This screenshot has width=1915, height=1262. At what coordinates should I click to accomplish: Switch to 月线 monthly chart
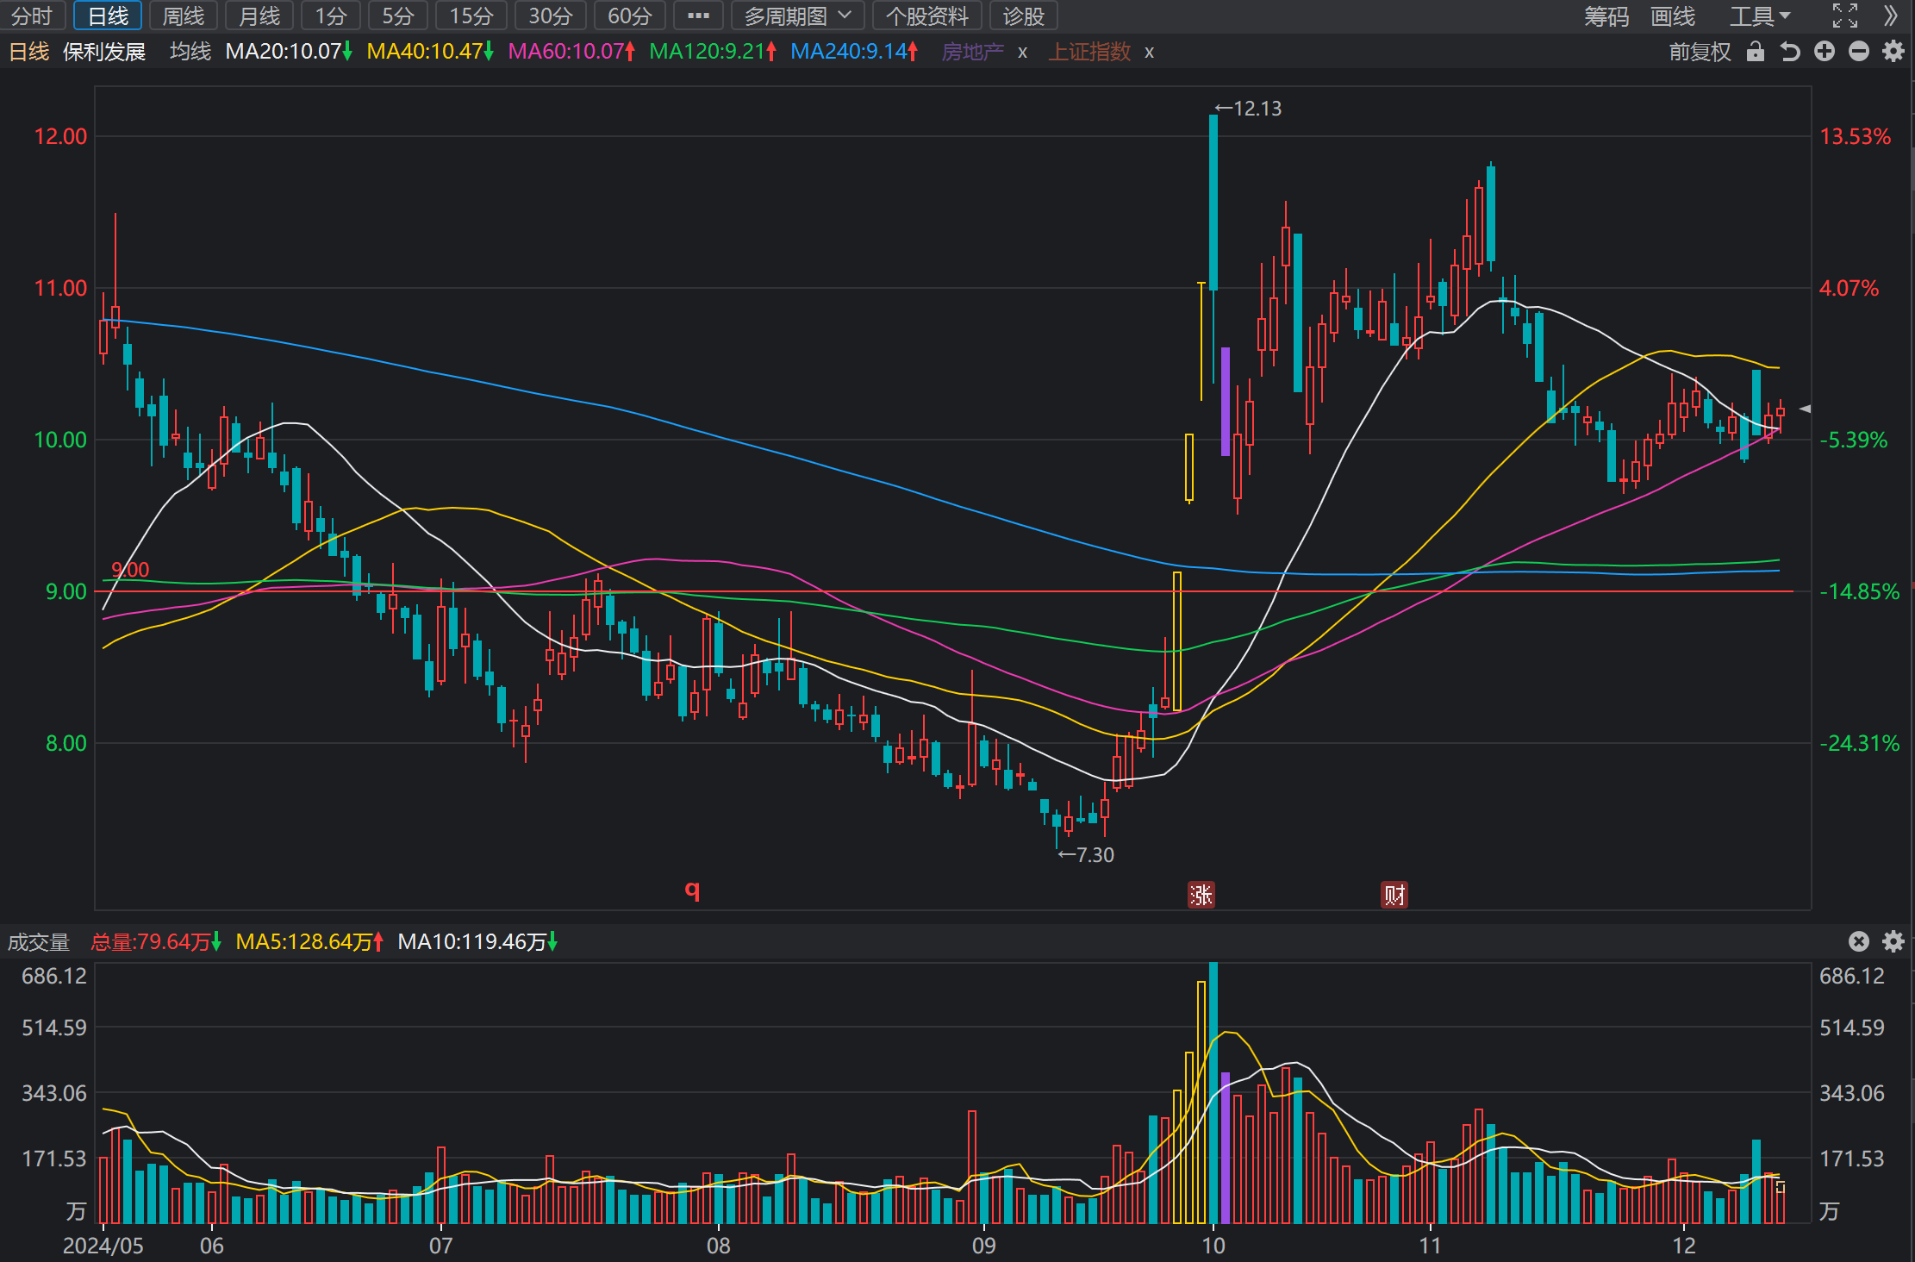tap(259, 16)
